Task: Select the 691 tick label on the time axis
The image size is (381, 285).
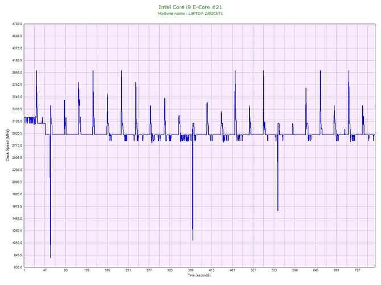Action: coord(337,270)
